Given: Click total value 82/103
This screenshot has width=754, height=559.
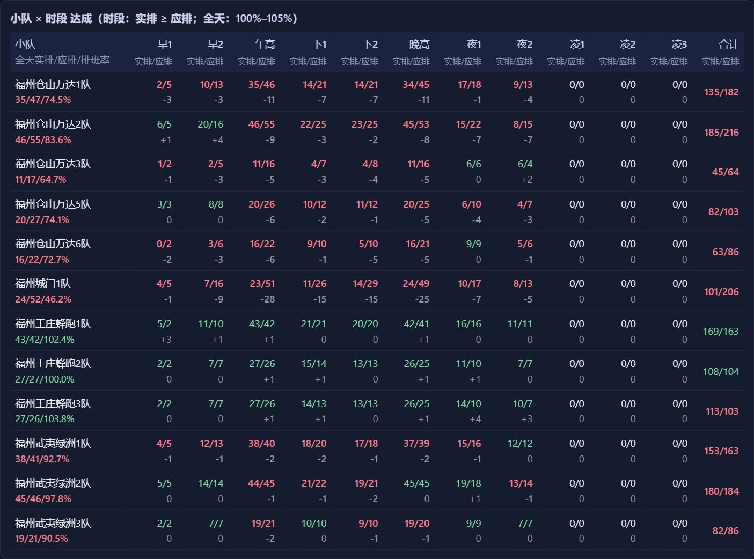Looking at the screenshot, I should (723, 212).
